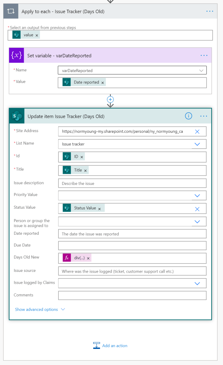The image size is (223, 365).
Task: Open Update item action ellipsis menu
Action: click(x=204, y=116)
